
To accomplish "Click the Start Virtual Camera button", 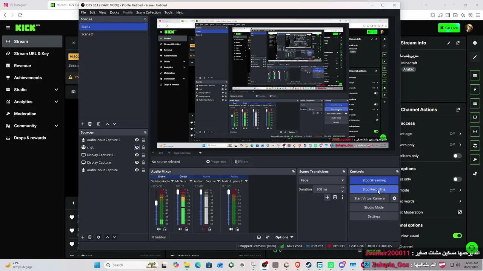I will click(369, 198).
